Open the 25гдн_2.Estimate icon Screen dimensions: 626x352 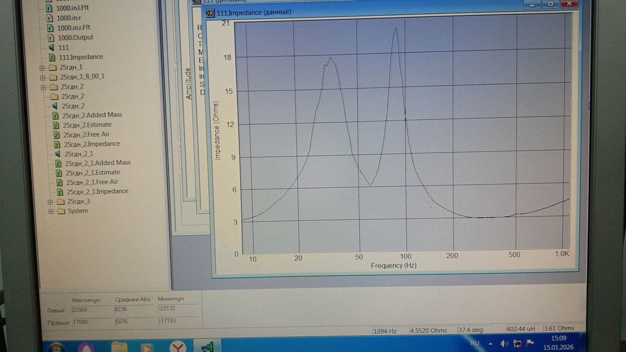[56, 126]
